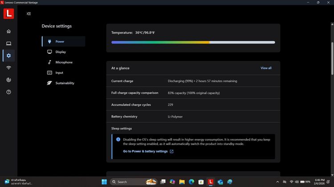
Task: Click the battery 99% tray indicator
Action: coord(305,182)
